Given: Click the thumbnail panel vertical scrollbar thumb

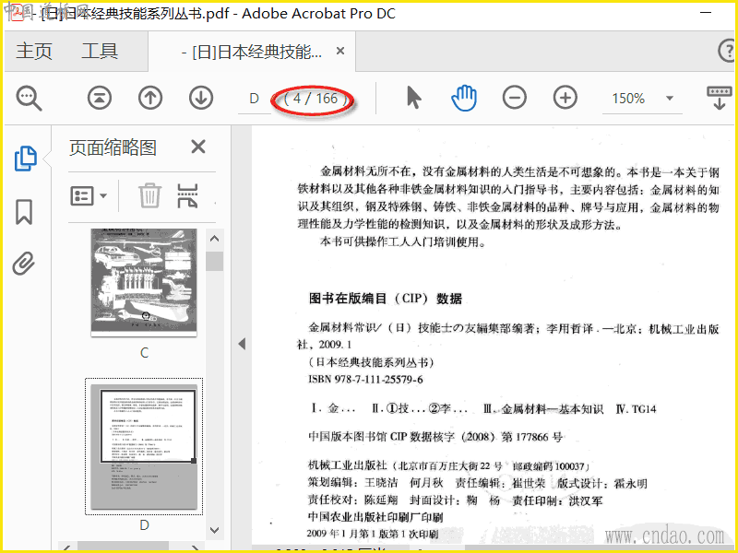Looking at the screenshot, I should [215, 262].
